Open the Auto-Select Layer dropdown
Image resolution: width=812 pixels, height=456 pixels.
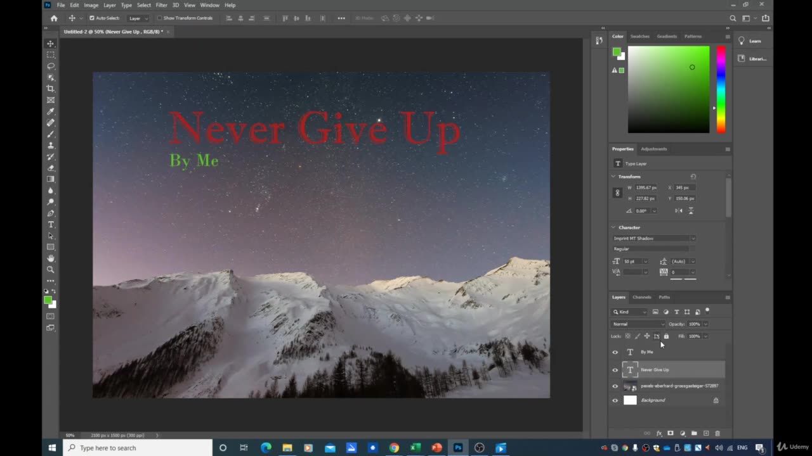click(x=138, y=18)
